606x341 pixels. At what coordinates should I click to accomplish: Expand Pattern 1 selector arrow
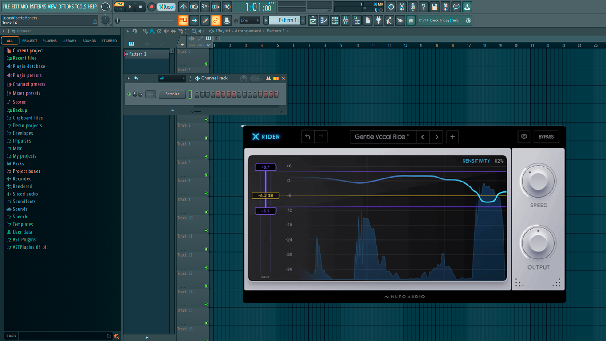point(266,20)
